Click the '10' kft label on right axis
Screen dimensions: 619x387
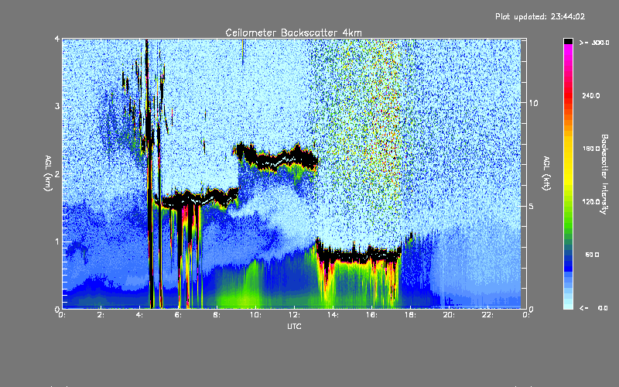tap(533, 103)
